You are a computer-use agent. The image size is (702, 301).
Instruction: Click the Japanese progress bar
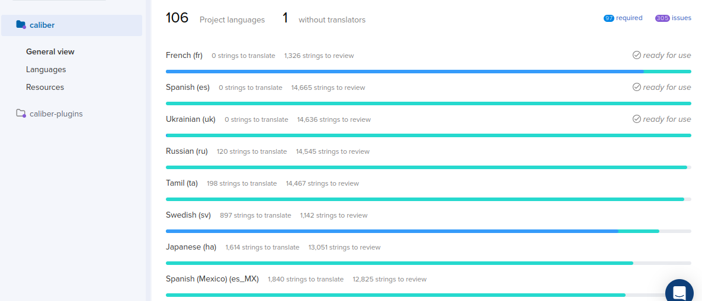[x=399, y=263]
